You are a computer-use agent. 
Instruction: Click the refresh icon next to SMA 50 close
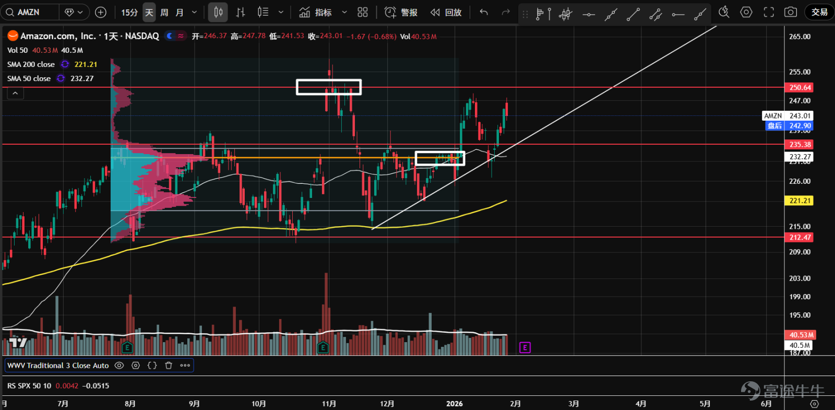click(x=61, y=78)
